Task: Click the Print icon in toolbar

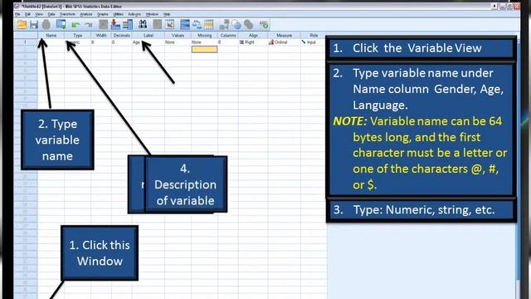Action: [46, 25]
